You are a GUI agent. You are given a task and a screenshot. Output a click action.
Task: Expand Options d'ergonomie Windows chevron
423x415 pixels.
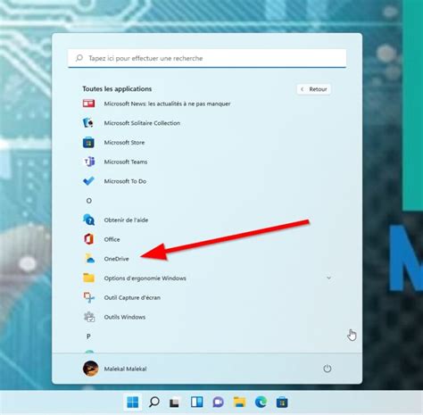click(328, 278)
